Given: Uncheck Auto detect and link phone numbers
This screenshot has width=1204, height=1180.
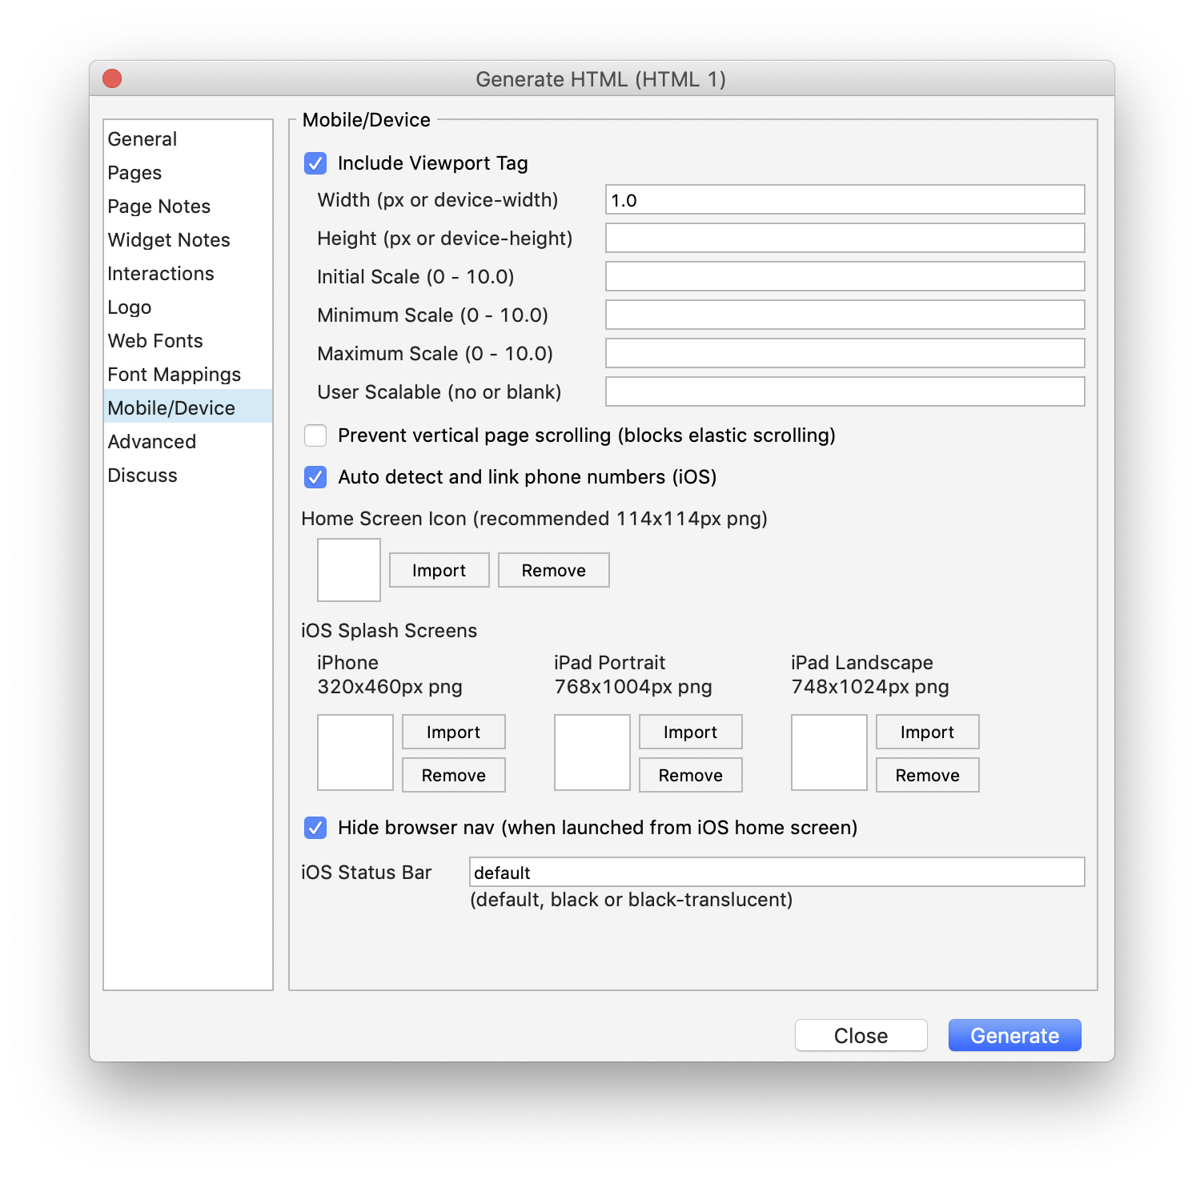Looking at the screenshot, I should [x=315, y=477].
